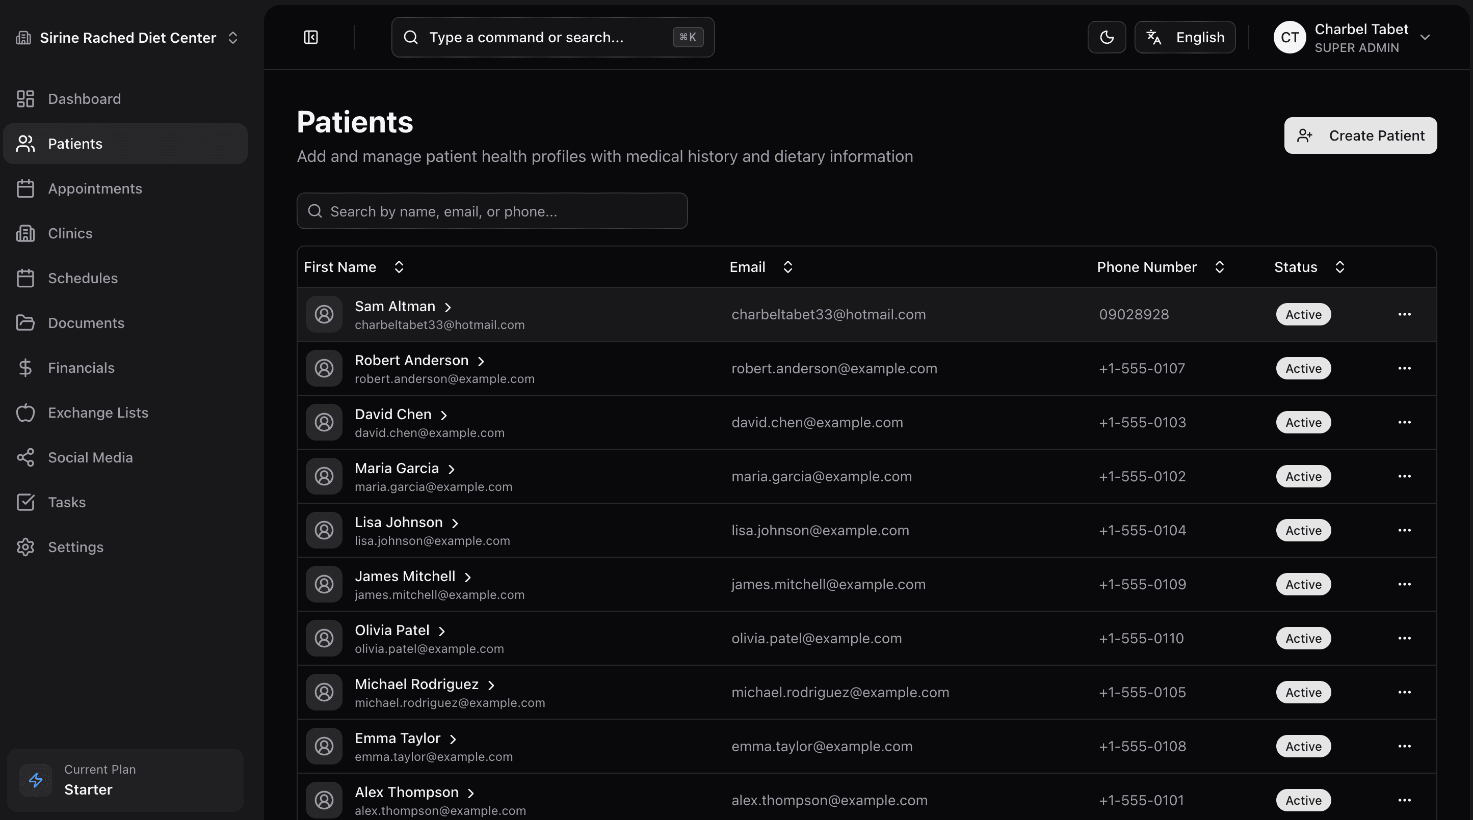Image resolution: width=1473 pixels, height=820 pixels.
Task: Collapse the sidebar using the panel icon
Action: click(x=310, y=37)
